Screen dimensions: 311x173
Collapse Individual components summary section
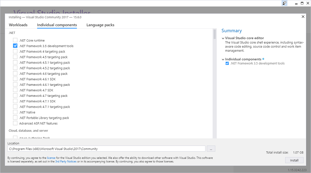[x=223, y=59]
